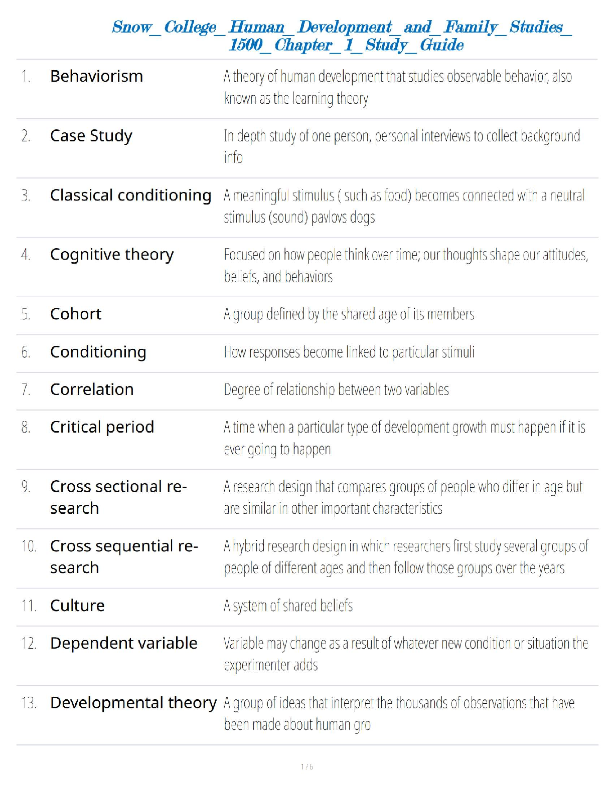The height and width of the screenshot is (794, 614).
Task: Click the Cross sectional research term
Action: (118, 497)
